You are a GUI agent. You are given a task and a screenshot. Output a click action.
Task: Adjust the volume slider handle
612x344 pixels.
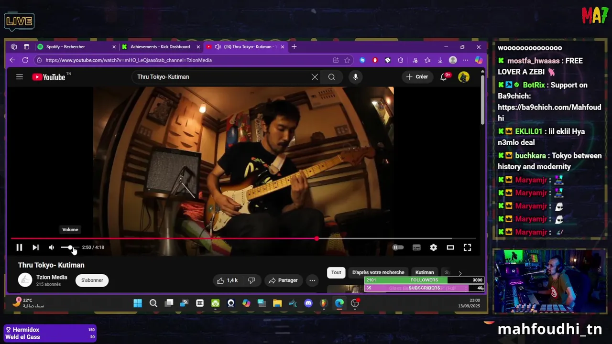click(70, 247)
